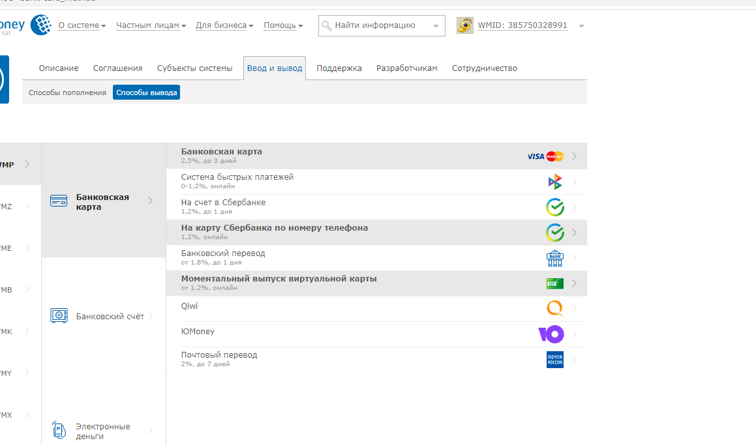Select the Ввод и вывод tab
Image resolution: width=756 pixels, height=445 pixels.
click(275, 68)
